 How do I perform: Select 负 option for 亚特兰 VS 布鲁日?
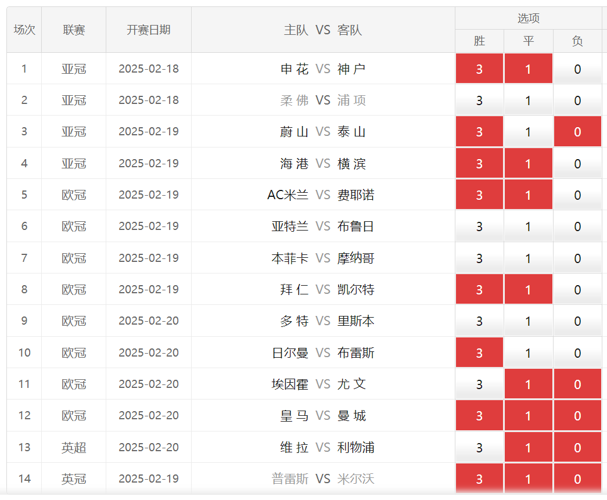(577, 226)
